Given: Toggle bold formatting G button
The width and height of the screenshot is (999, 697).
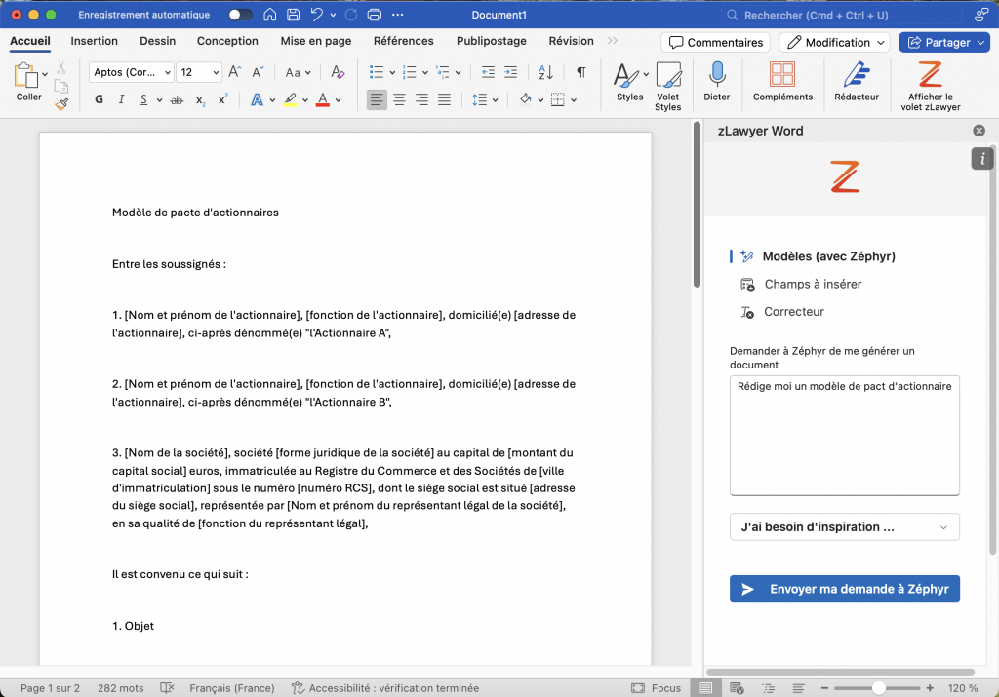Looking at the screenshot, I should [x=99, y=99].
